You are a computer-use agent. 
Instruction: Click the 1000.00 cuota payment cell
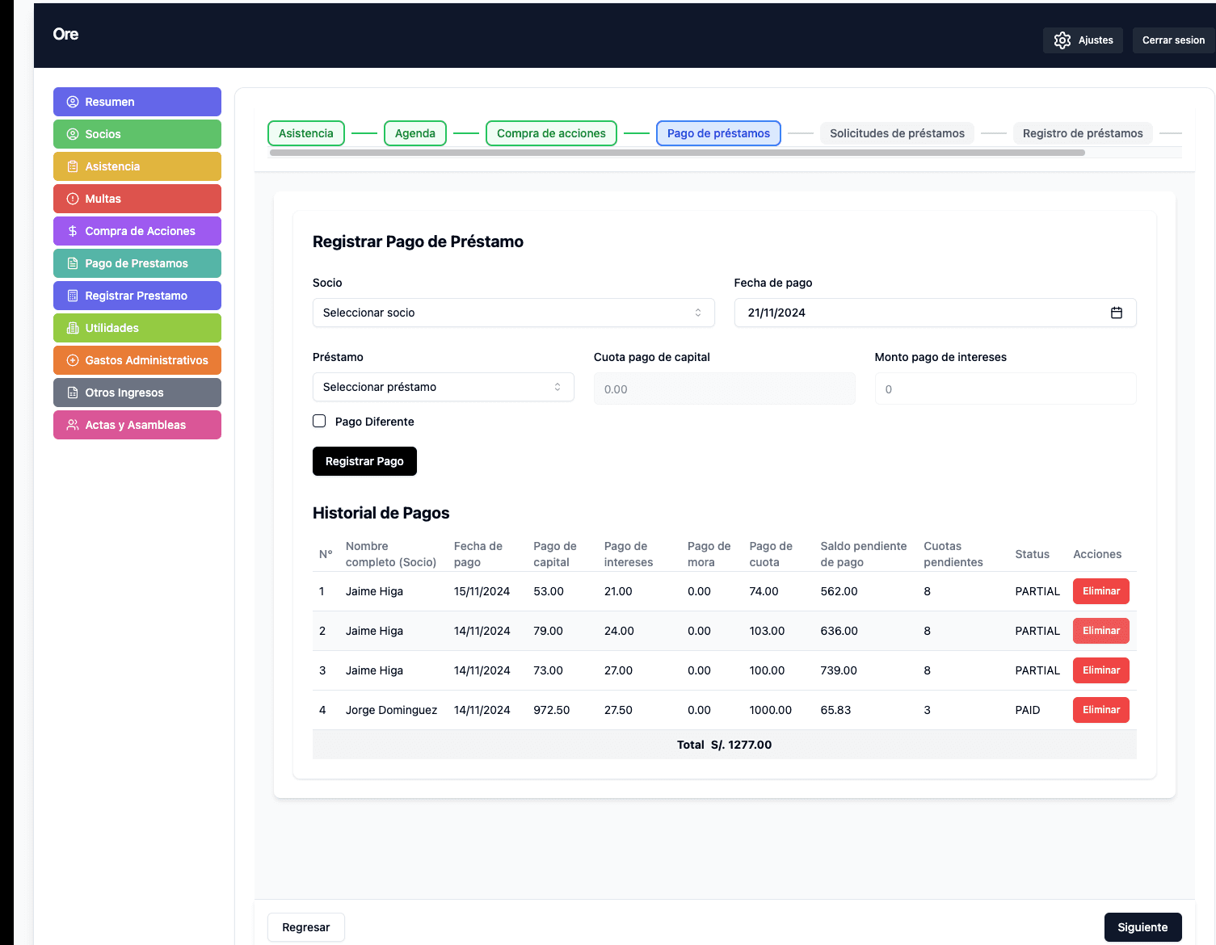pos(770,710)
